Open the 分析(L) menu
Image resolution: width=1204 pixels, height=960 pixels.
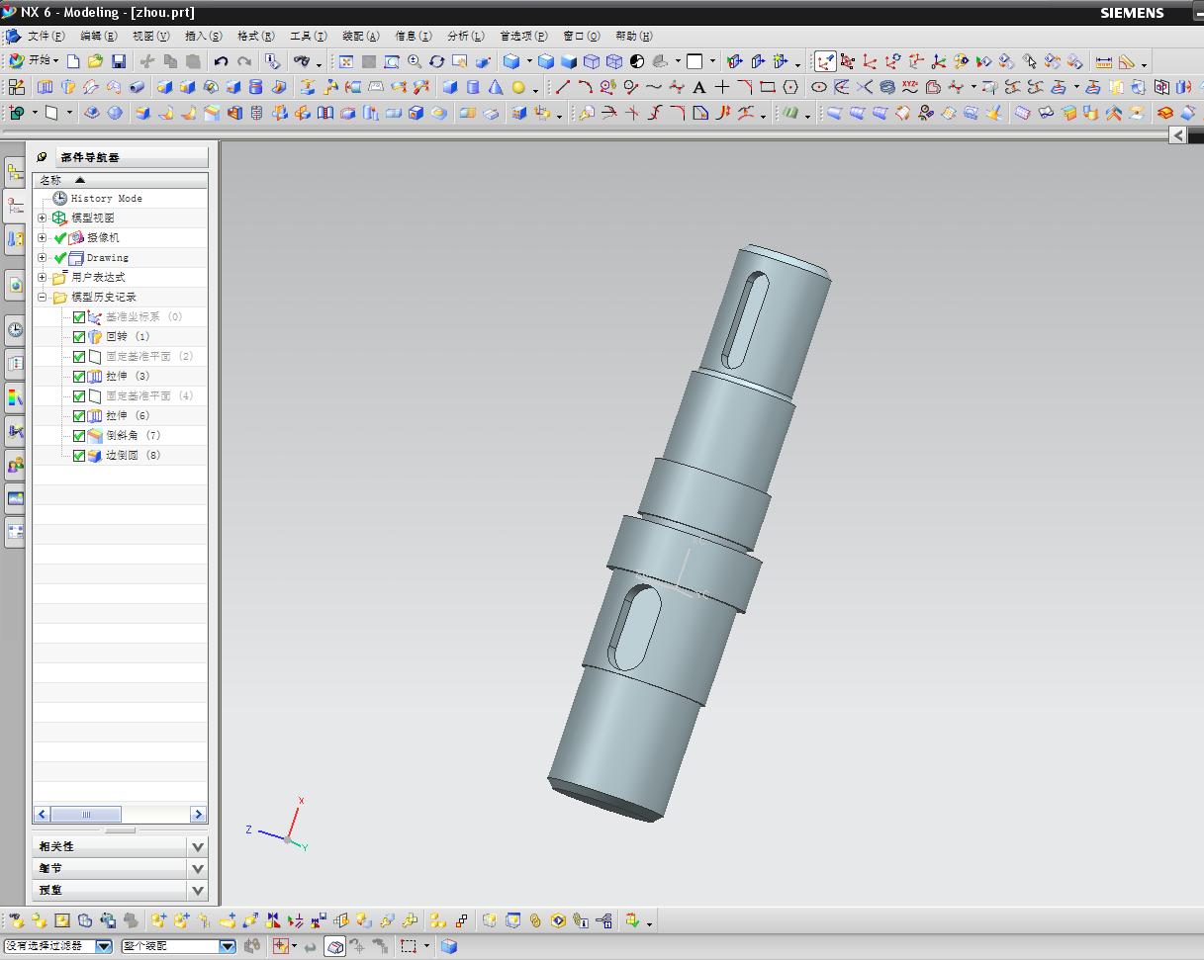(x=465, y=36)
